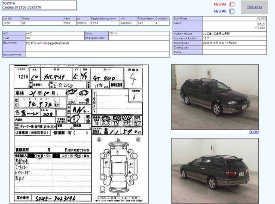The height and width of the screenshot is (204, 275).
Task: Click the MyListB label text
Action: coord(220,11)
